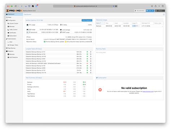
Task: Sort Datastore Usage by Size column
Action: pos(109,23)
